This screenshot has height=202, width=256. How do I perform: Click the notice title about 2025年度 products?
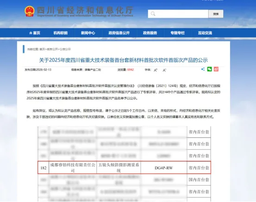click(x=124, y=60)
